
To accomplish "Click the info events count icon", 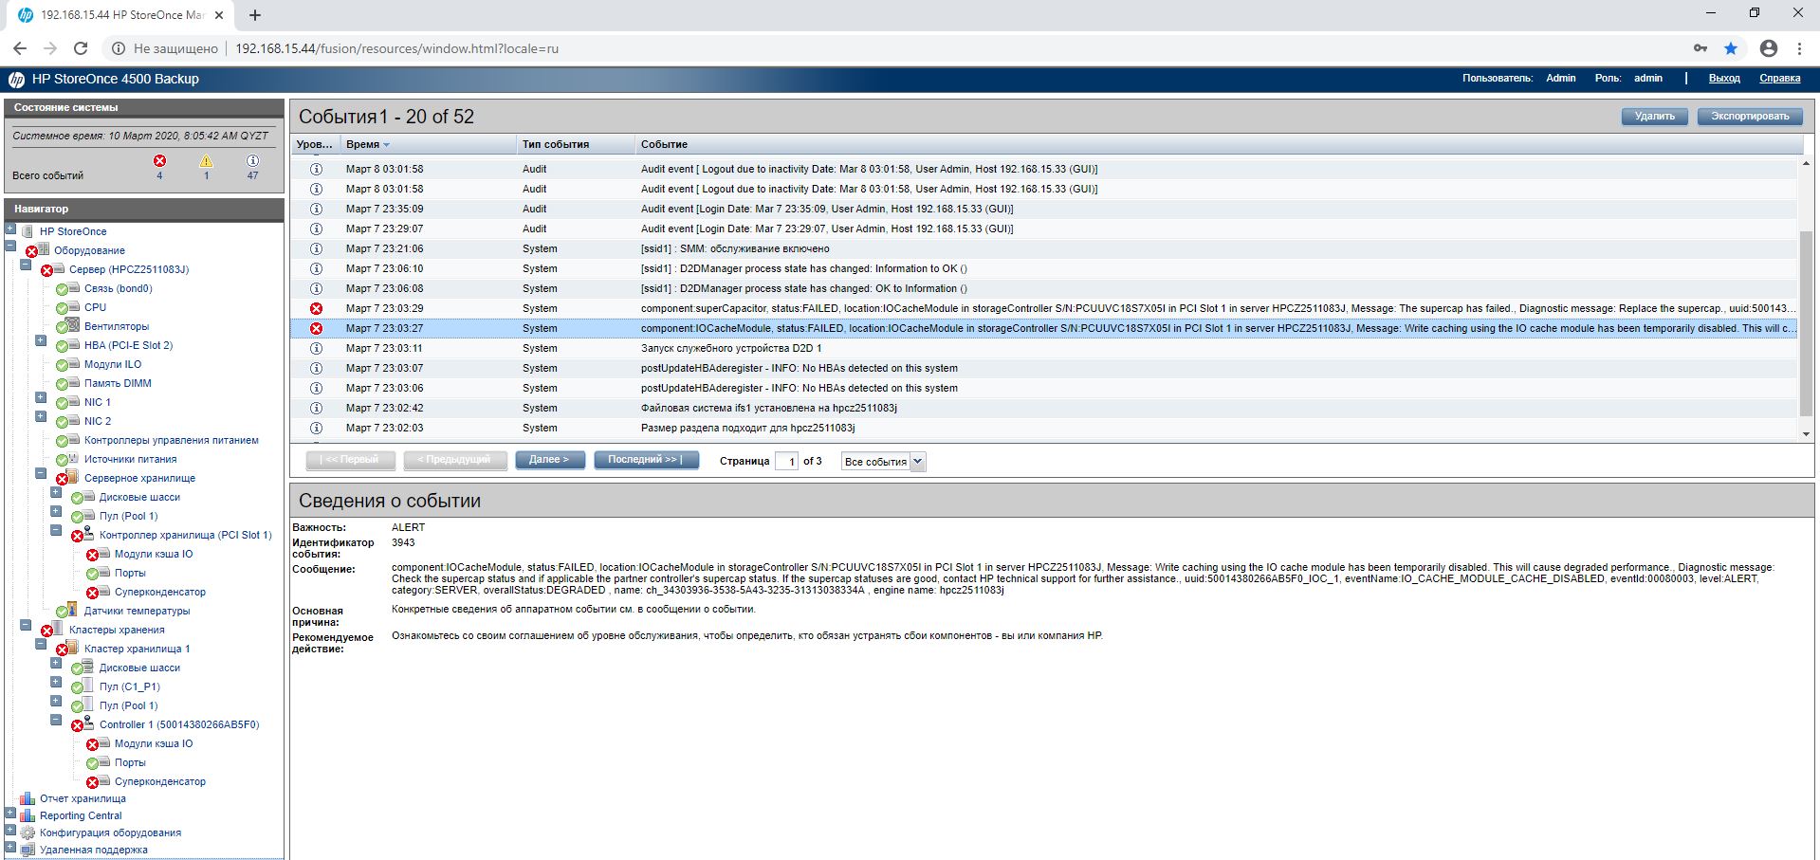I will 252,161.
